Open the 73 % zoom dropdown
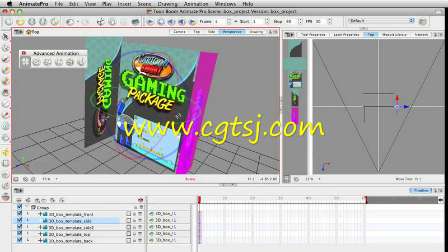The height and width of the screenshot is (252, 448). (57, 179)
